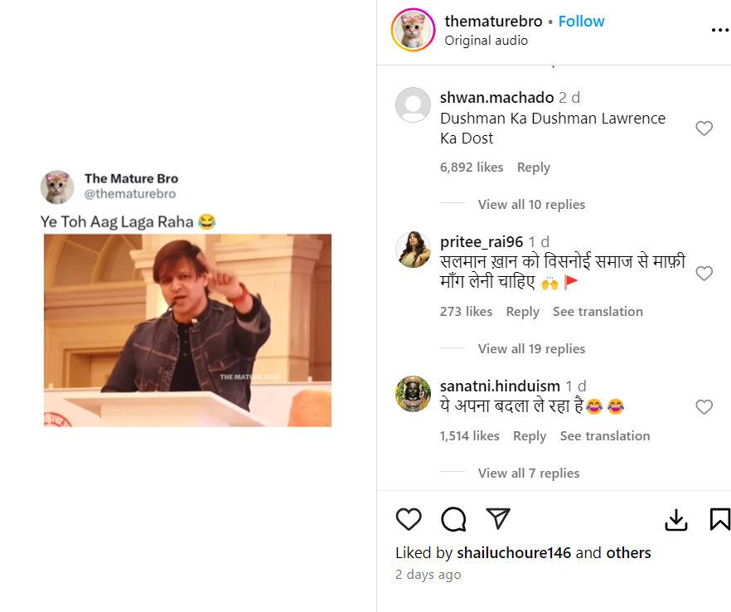This screenshot has height=612, width=731.
Task: Share post via paper plane icon
Action: (x=497, y=519)
